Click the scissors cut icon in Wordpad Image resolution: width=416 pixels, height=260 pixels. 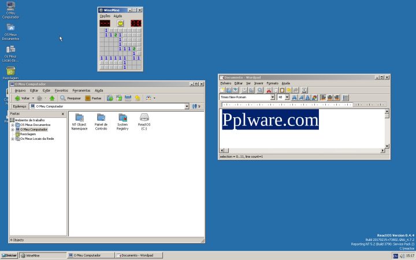coord(269,90)
